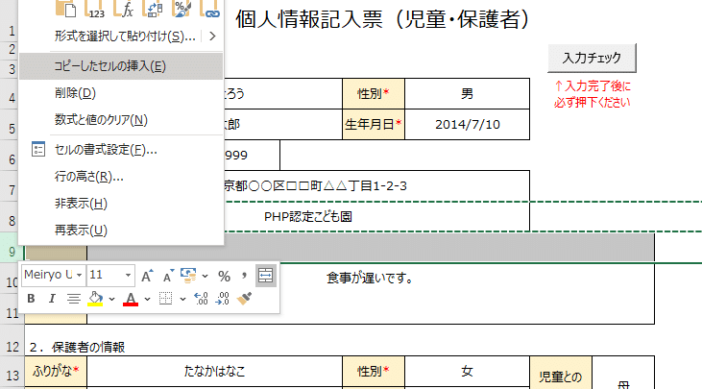The height and width of the screenshot is (389, 702).
Task: Toggle Merge and Center in the mini toolbar
Action: (x=265, y=276)
